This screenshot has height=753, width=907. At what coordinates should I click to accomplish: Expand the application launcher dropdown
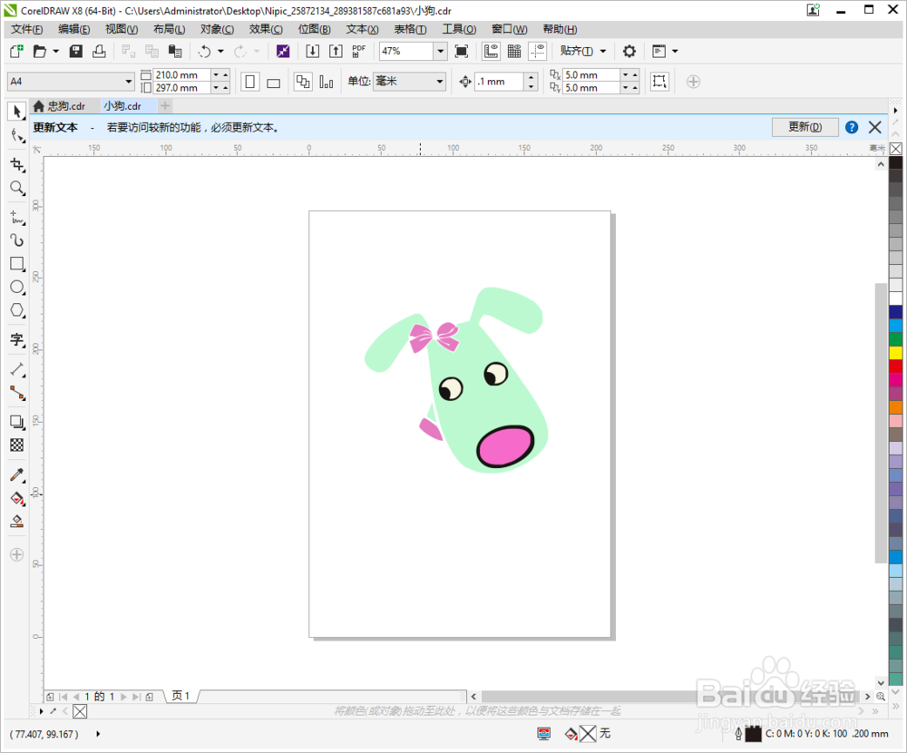675,52
